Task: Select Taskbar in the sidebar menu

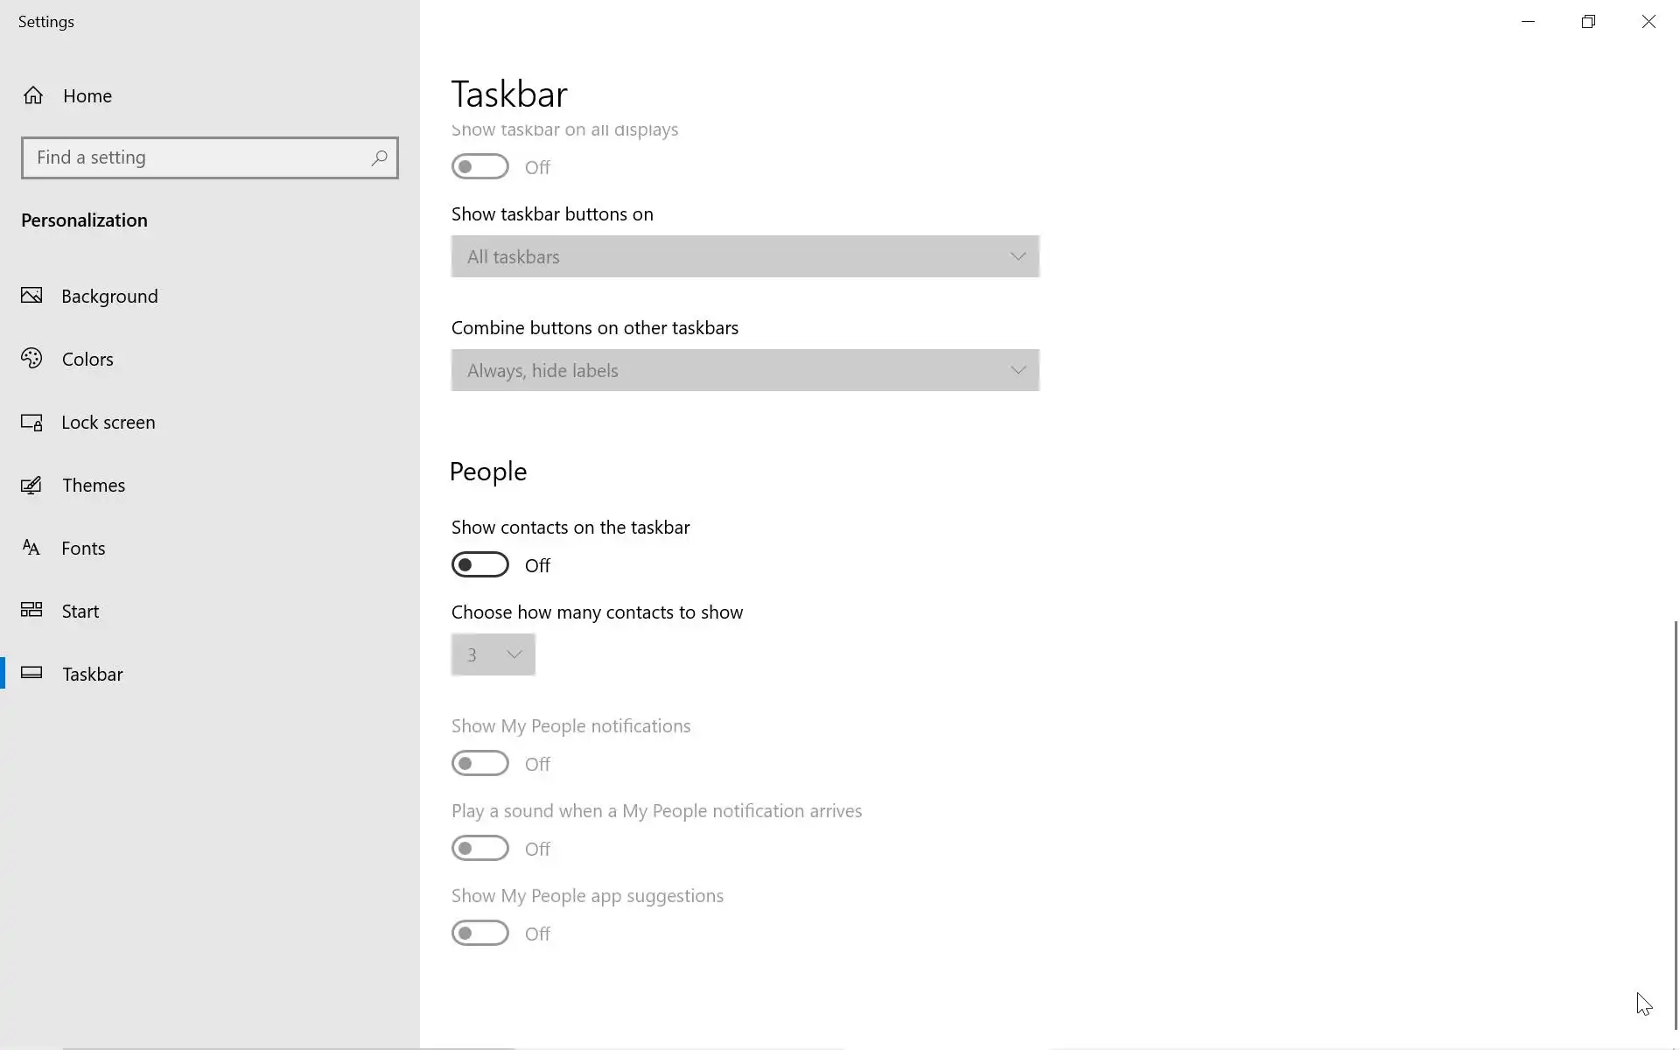Action: [x=93, y=675]
